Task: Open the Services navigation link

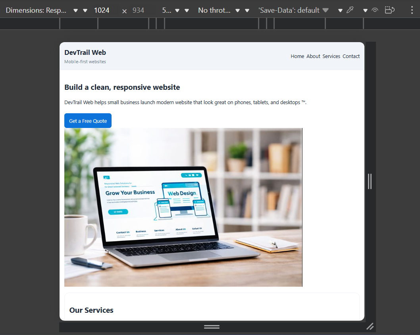Action: tap(331, 56)
